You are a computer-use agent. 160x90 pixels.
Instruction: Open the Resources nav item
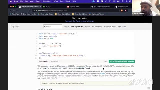tap(122, 27)
